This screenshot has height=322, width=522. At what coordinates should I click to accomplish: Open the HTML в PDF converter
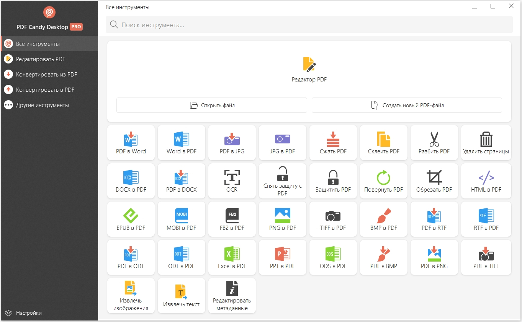[x=486, y=181]
